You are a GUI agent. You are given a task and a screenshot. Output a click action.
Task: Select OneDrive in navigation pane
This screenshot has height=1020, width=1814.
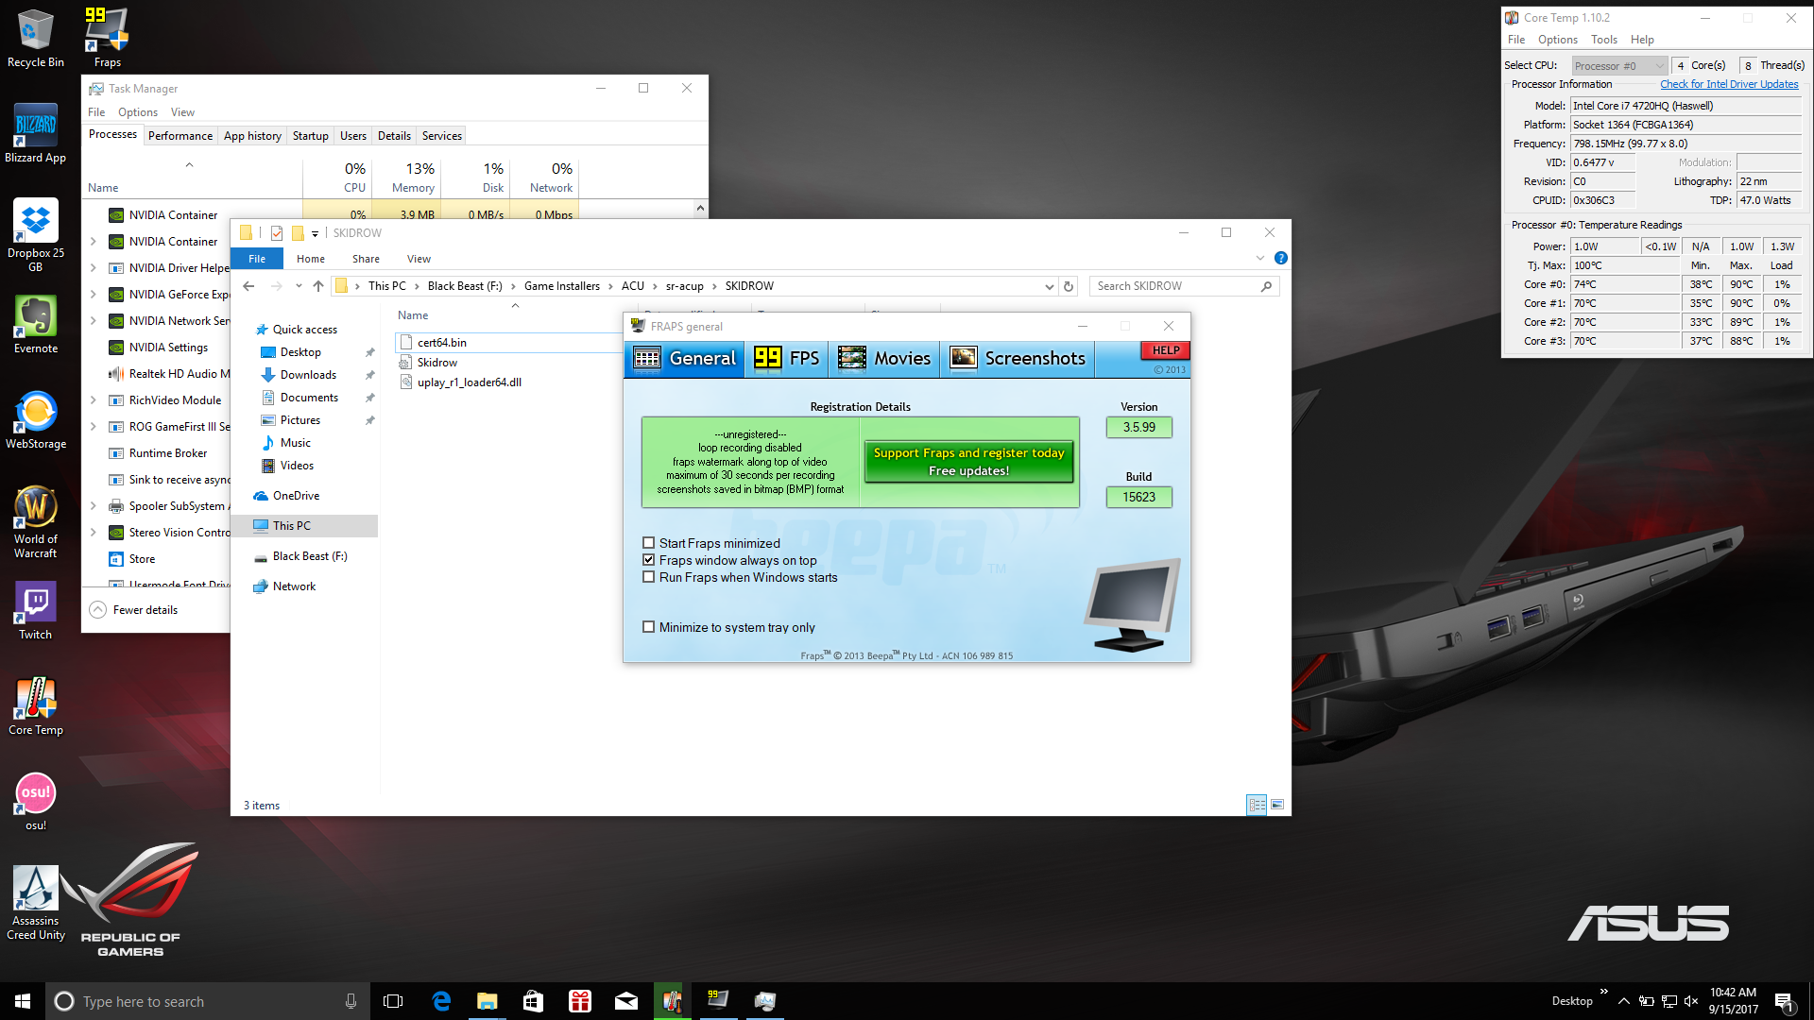(x=296, y=496)
